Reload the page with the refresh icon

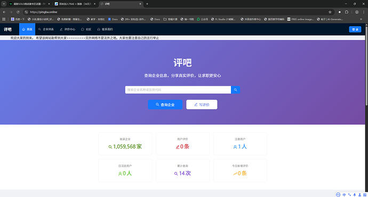pyautogui.click(x=18, y=12)
